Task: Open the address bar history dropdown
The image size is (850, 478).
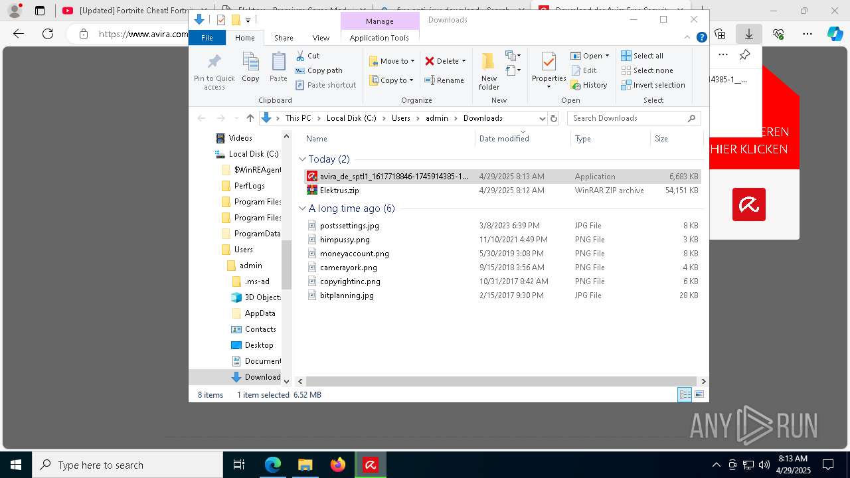Action: (542, 118)
